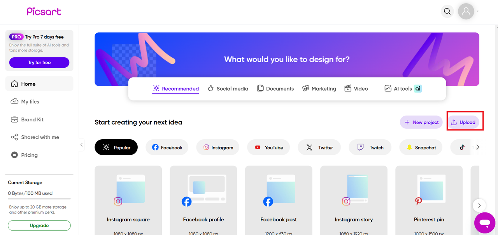Click the storage usage progress bar
The width and height of the screenshot is (498, 235).
tap(39, 199)
